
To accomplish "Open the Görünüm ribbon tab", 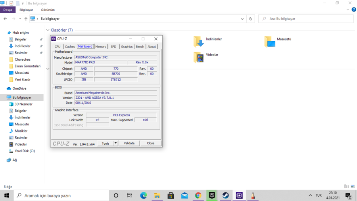I will click(48, 10).
